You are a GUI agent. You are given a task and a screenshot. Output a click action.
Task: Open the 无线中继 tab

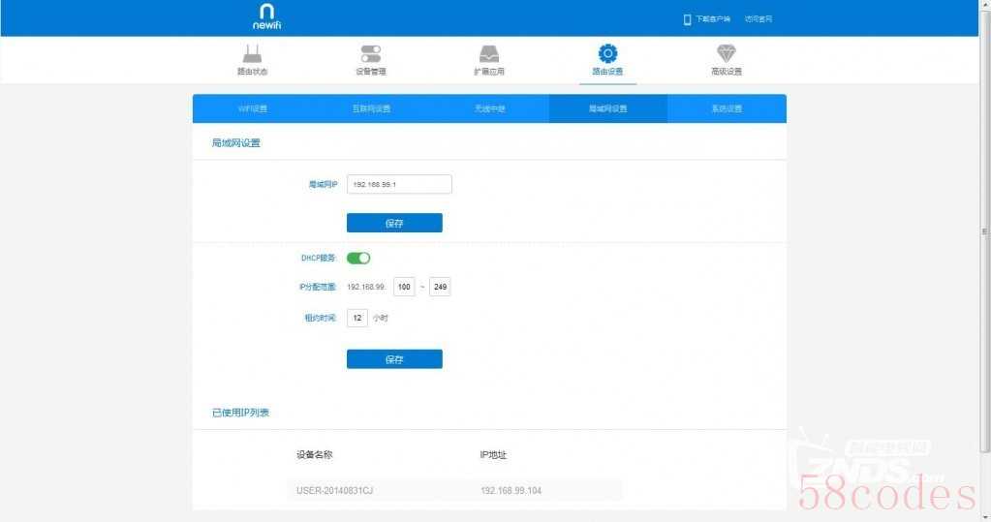tap(489, 108)
